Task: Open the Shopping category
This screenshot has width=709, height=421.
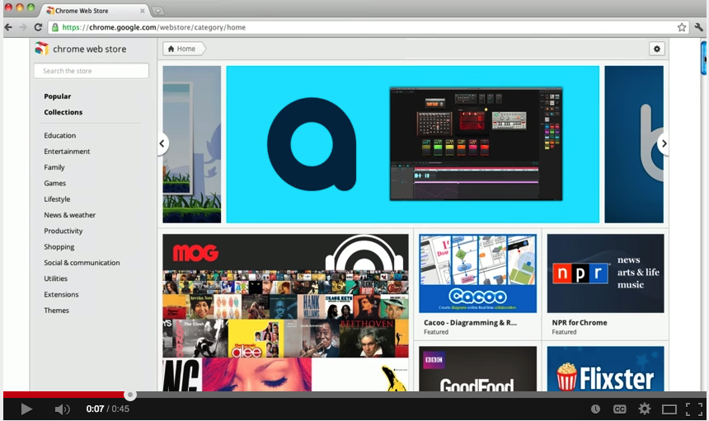Action: (x=59, y=246)
